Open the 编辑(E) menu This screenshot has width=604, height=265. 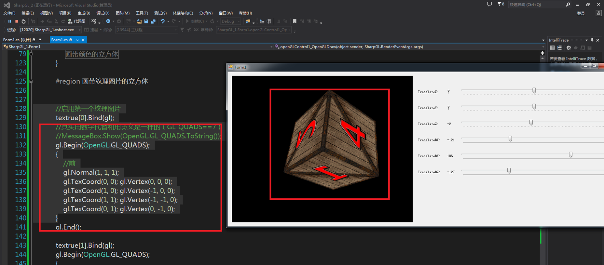[28, 13]
